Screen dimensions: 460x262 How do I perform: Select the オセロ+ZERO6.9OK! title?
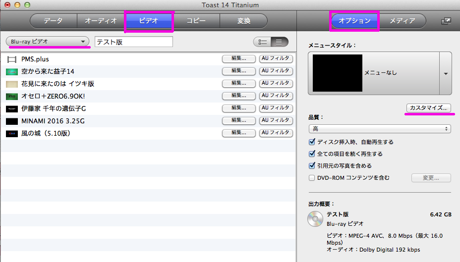coord(53,97)
